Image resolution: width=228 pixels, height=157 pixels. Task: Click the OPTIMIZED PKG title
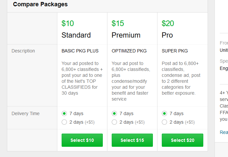129,51
